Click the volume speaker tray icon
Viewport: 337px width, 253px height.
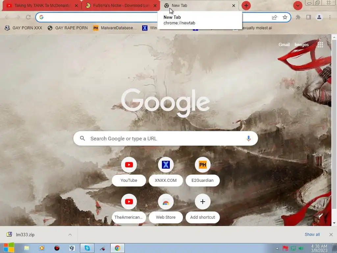tap(301, 248)
